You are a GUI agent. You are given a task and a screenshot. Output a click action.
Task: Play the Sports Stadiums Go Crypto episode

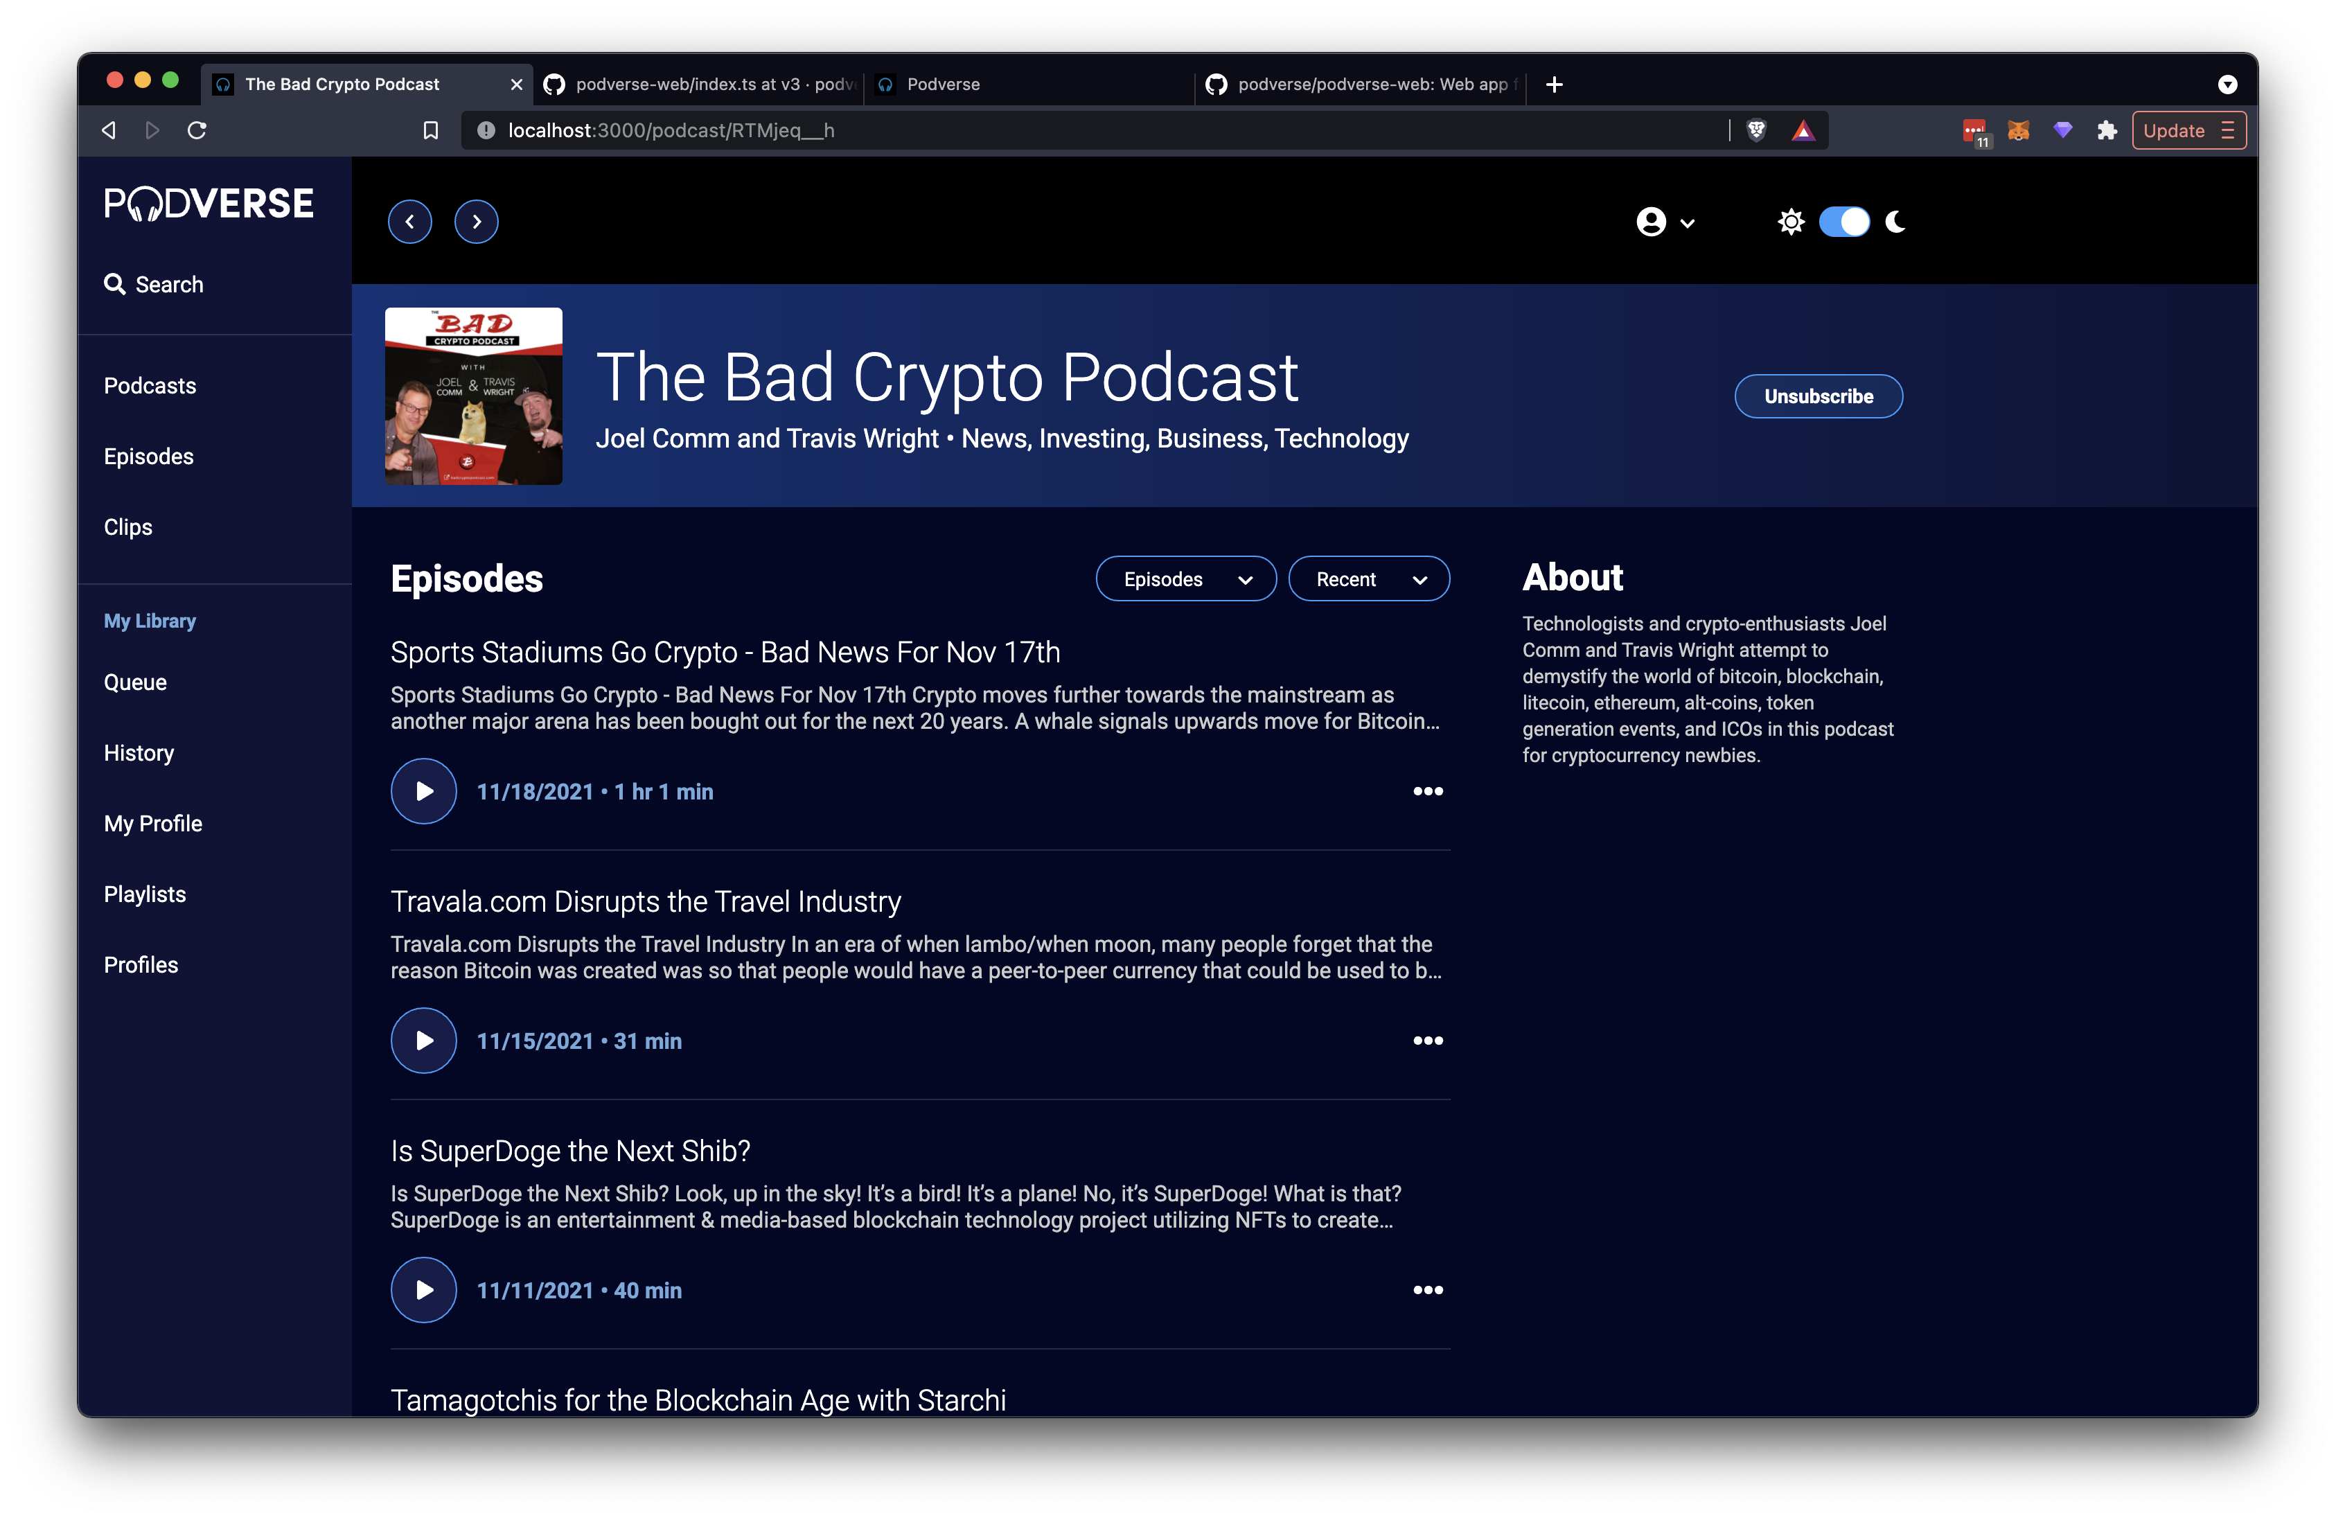click(423, 791)
